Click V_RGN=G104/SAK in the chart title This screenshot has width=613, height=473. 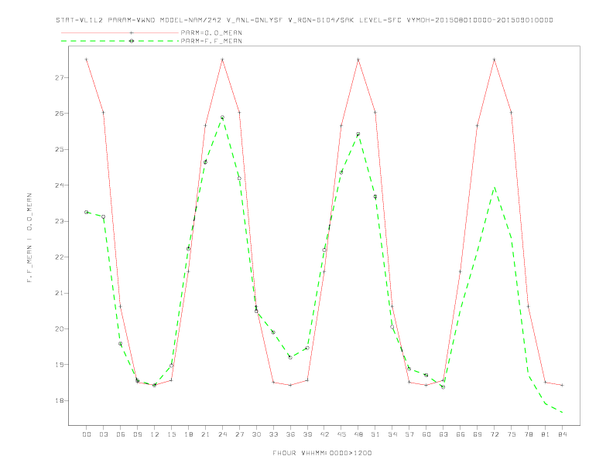point(321,20)
